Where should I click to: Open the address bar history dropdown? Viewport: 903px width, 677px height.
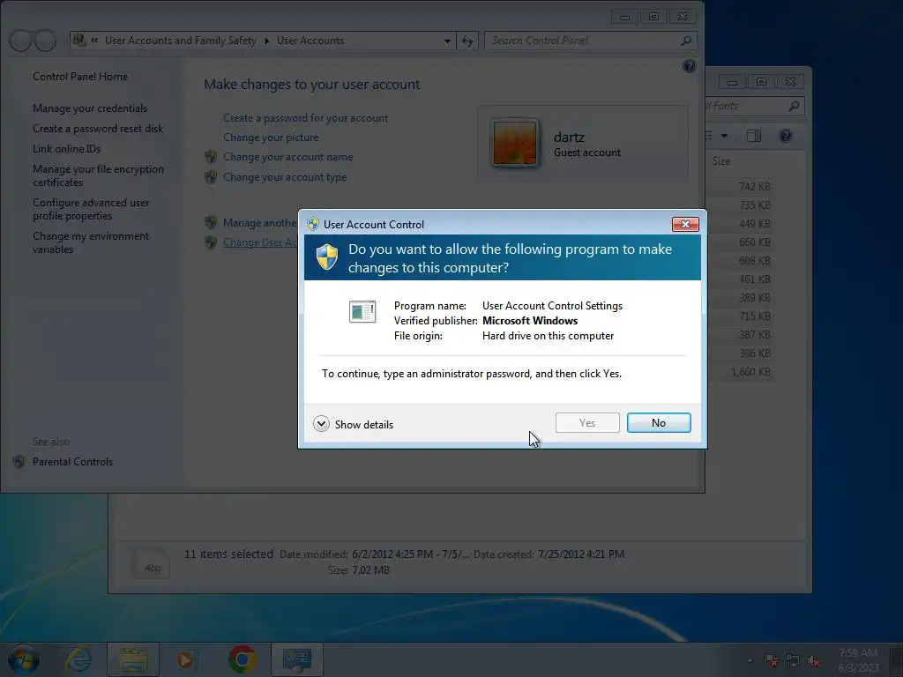point(447,41)
